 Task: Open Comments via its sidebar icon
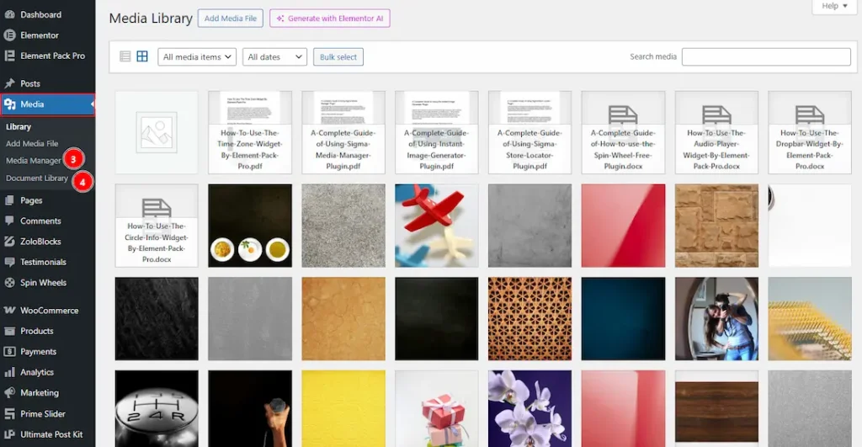point(9,221)
